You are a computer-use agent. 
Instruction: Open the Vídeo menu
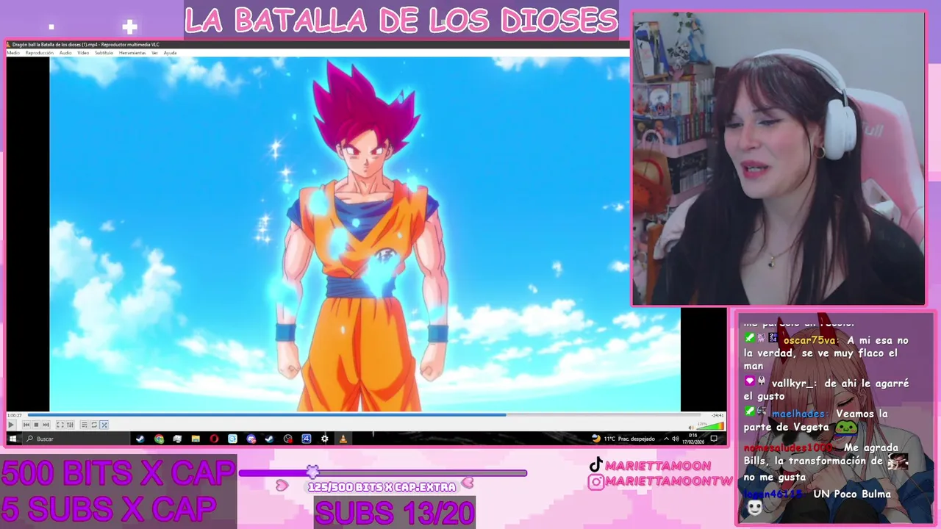click(x=83, y=53)
